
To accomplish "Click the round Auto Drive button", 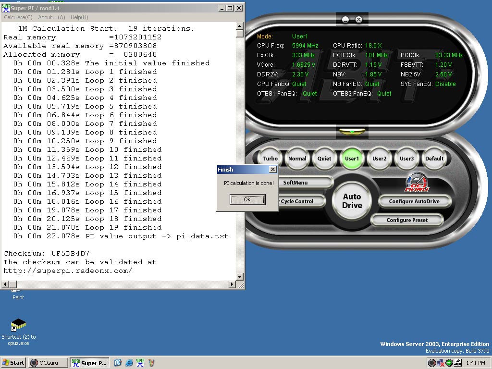I will pos(352,201).
